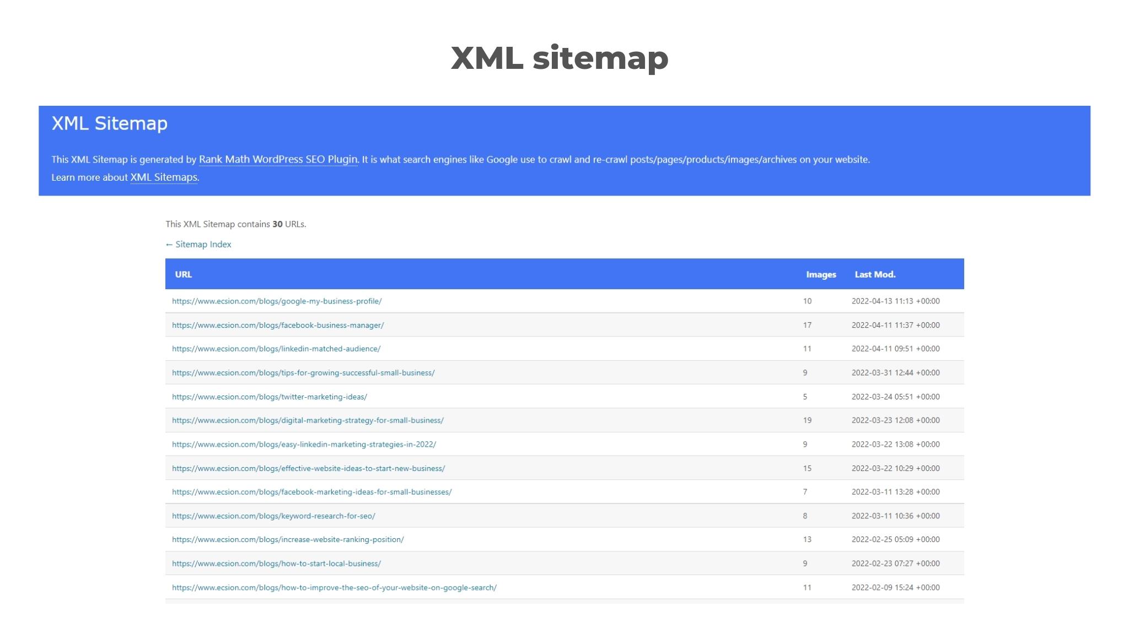Open the how-to-improve-the-seo-of-your-website URL
This screenshot has height=639, width=1129.
pos(334,588)
